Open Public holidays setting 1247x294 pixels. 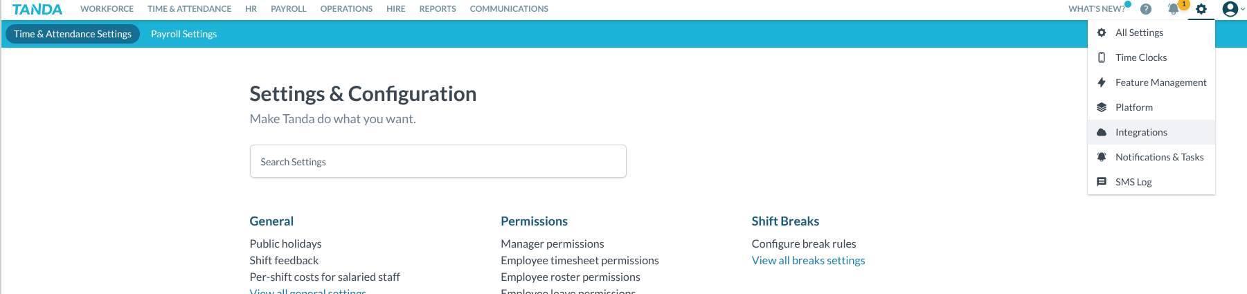(285, 244)
